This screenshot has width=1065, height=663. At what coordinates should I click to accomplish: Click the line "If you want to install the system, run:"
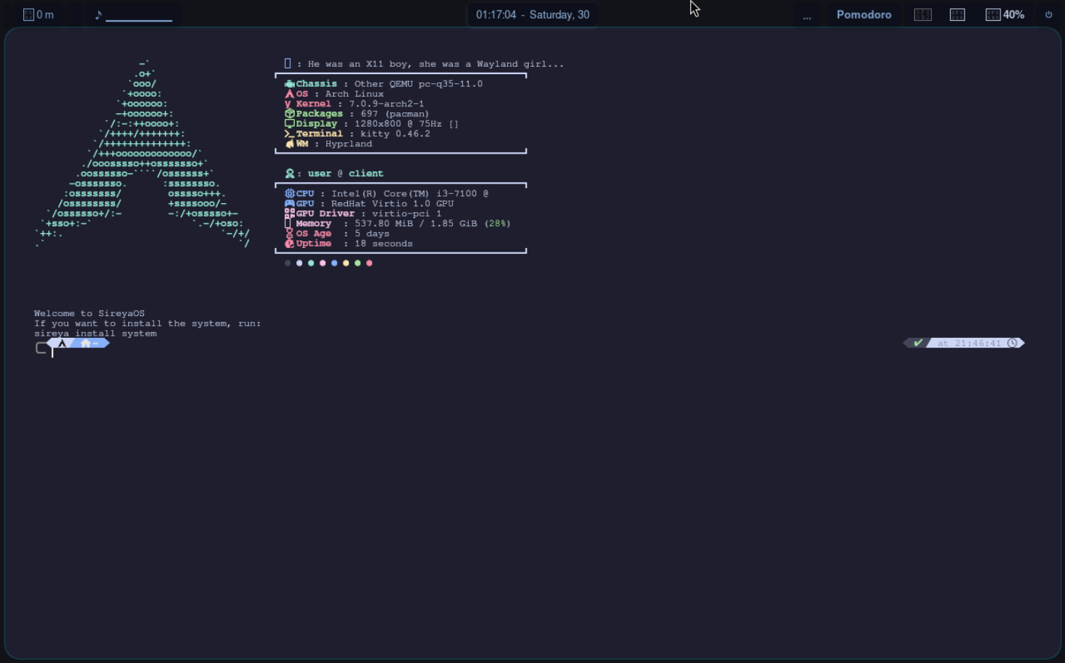[x=148, y=324]
